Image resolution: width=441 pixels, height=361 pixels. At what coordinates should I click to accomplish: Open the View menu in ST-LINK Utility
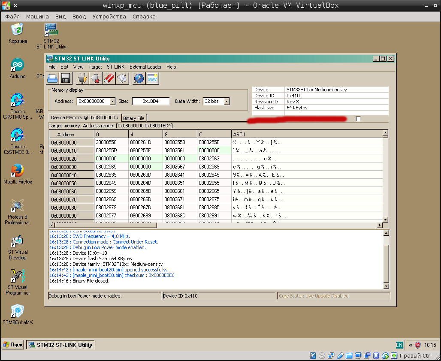tap(78, 67)
